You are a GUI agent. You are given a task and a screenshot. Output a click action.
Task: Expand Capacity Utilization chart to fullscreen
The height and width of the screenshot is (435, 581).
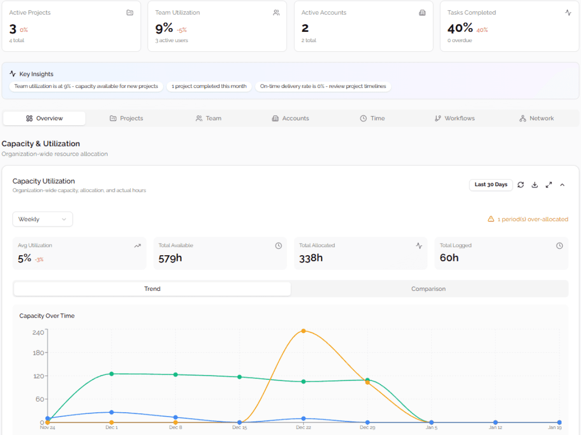[x=549, y=185]
